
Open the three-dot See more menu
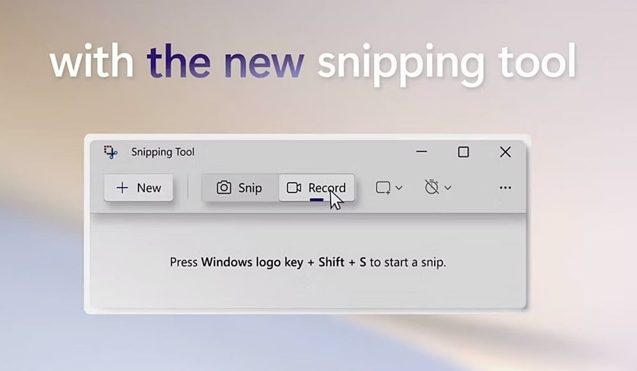505,188
